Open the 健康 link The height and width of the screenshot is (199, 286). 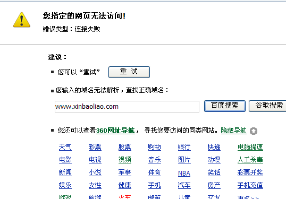pyautogui.click(x=125, y=185)
